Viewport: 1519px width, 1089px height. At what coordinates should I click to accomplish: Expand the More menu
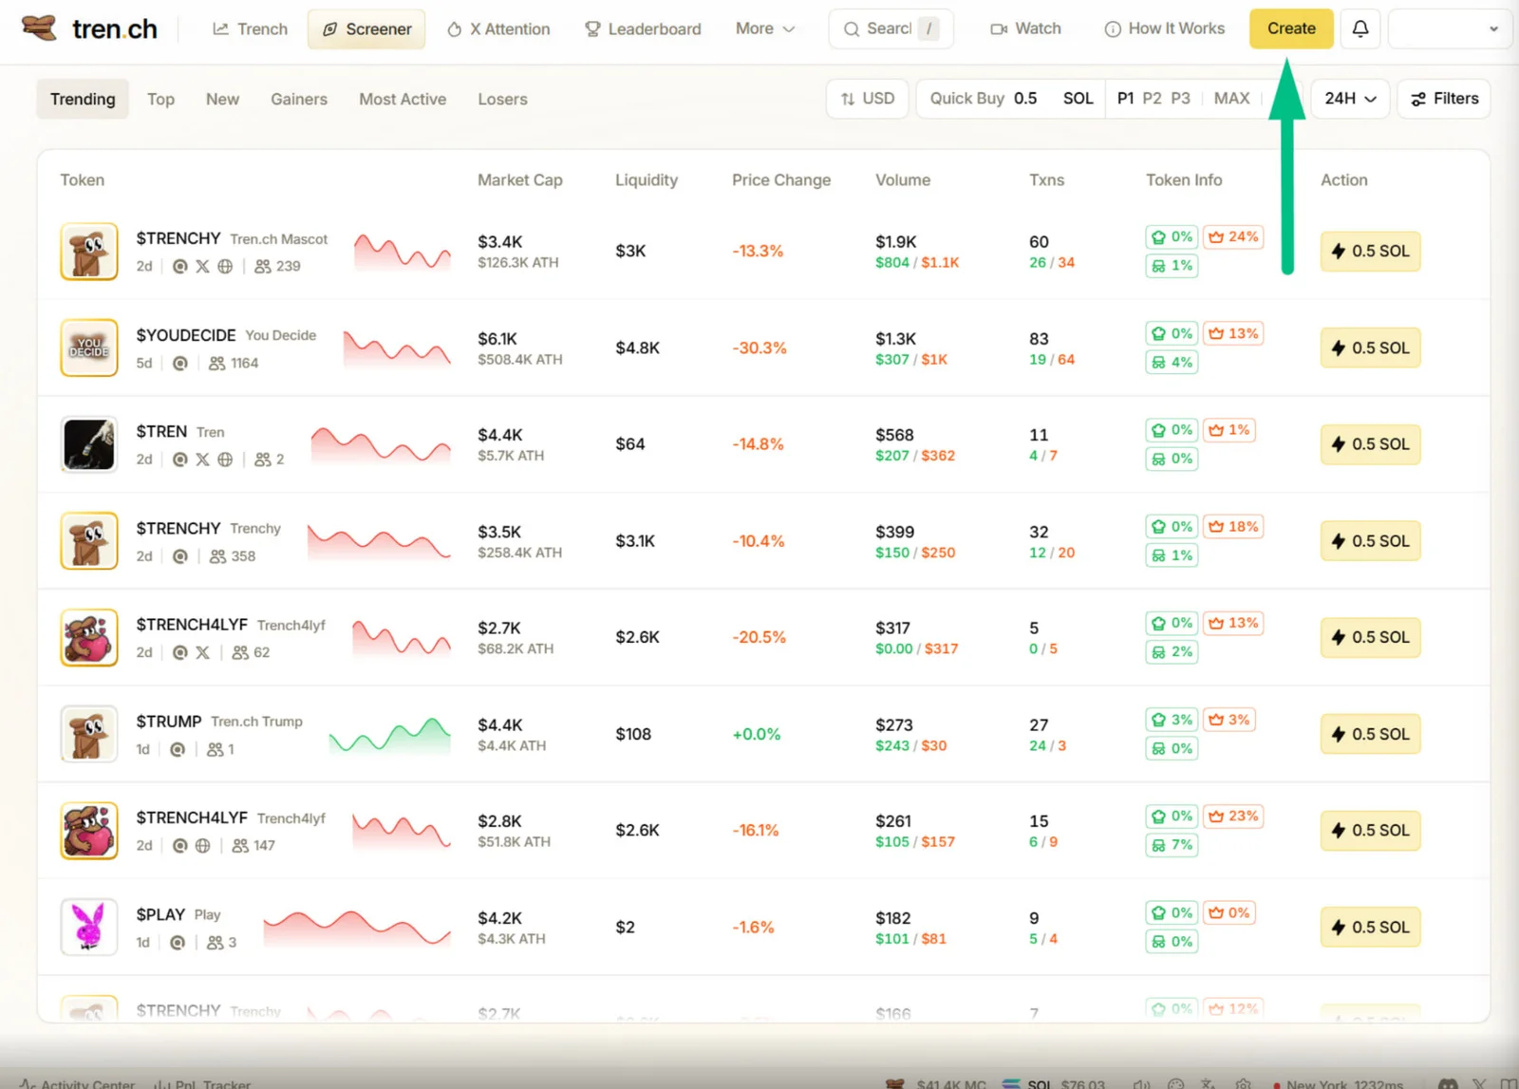click(x=765, y=28)
